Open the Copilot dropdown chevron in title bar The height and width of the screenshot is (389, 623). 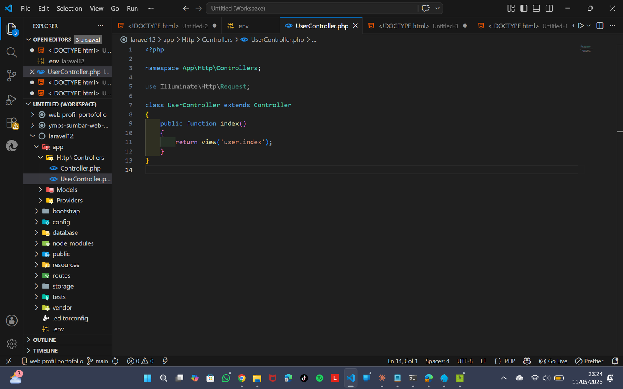tap(437, 8)
